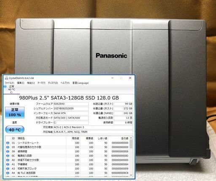216x181 pixels.
Task: Select the 総 TLC 消去回数 row
Action: (x=67, y=173)
